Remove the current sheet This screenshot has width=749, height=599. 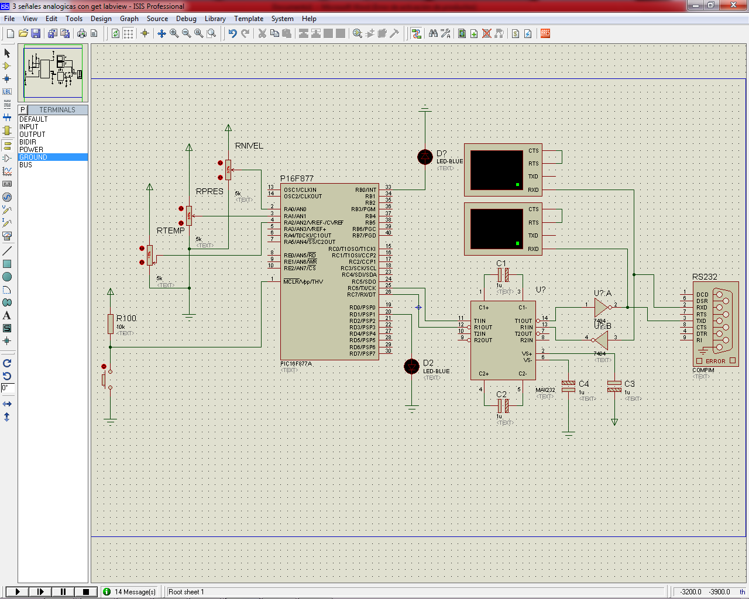486,33
